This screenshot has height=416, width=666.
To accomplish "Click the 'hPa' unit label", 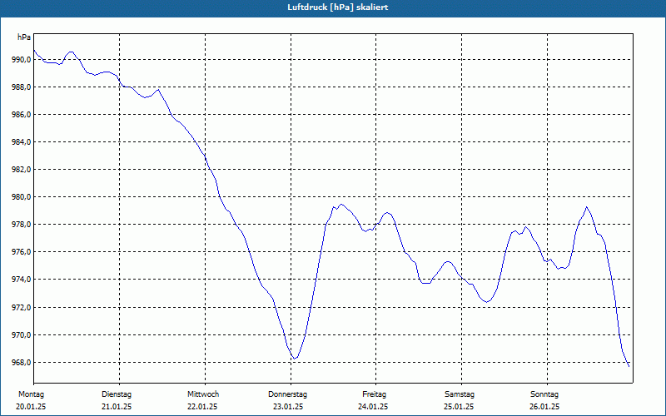I will coord(24,37).
